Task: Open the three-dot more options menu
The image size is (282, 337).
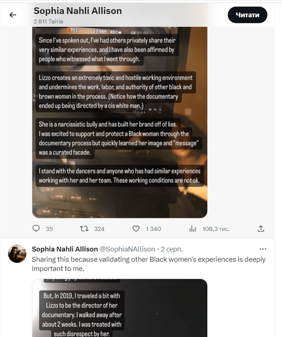Action: pyautogui.click(x=263, y=249)
